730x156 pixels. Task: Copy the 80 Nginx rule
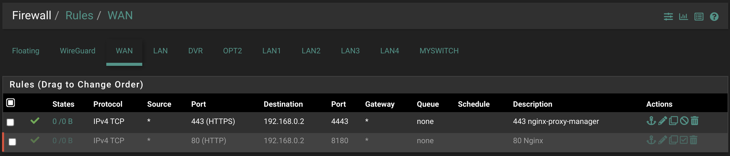click(x=673, y=140)
